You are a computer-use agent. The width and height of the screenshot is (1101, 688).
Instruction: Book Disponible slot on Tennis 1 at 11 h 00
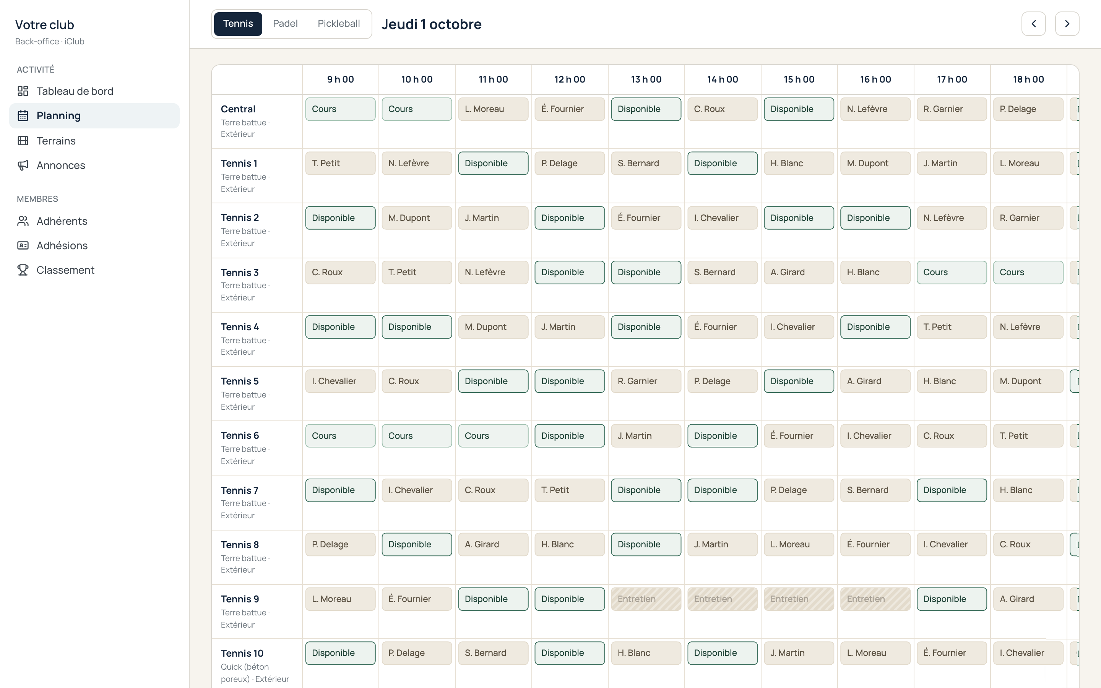(x=493, y=163)
